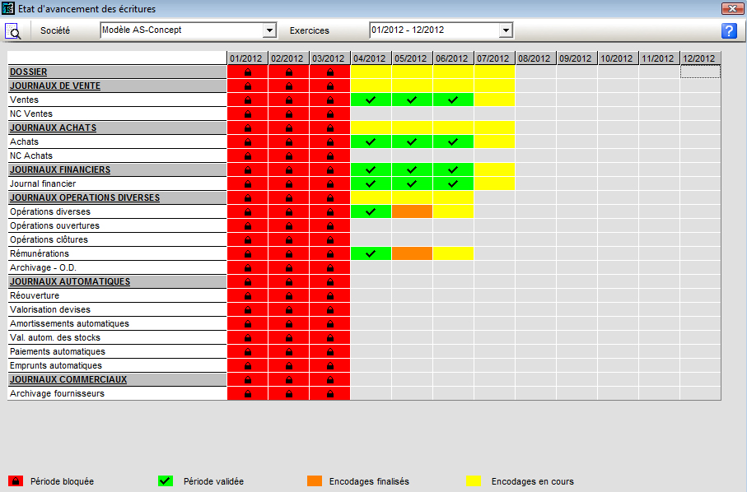
Task: Click lock icon for Achats in 03/2012
Action: click(x=330, y=142)
